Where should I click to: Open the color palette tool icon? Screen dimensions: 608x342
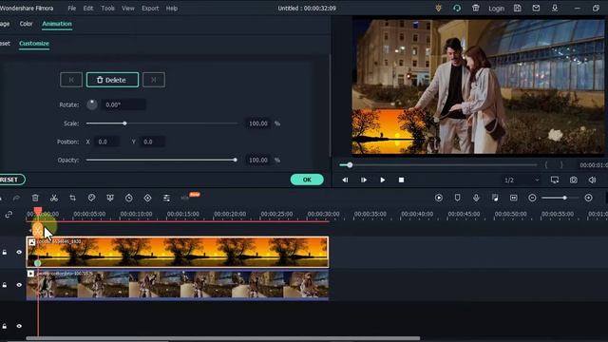pyautogui.click(x=91, y=198)
